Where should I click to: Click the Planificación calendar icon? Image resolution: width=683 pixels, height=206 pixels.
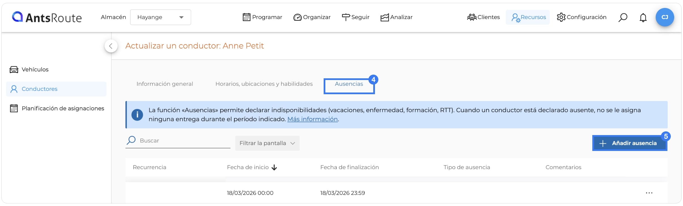tap(14, 108)
